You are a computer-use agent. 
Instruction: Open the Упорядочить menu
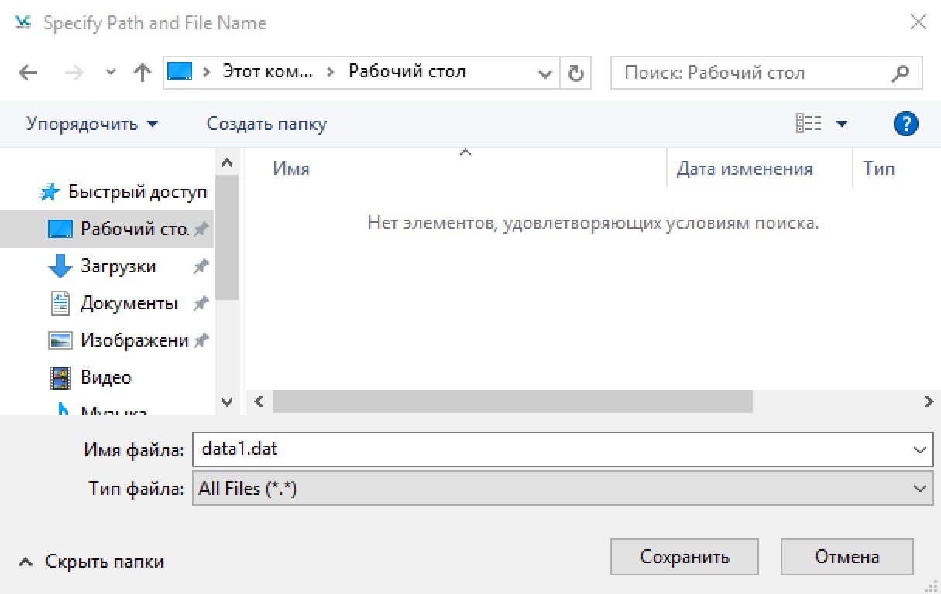91,124
